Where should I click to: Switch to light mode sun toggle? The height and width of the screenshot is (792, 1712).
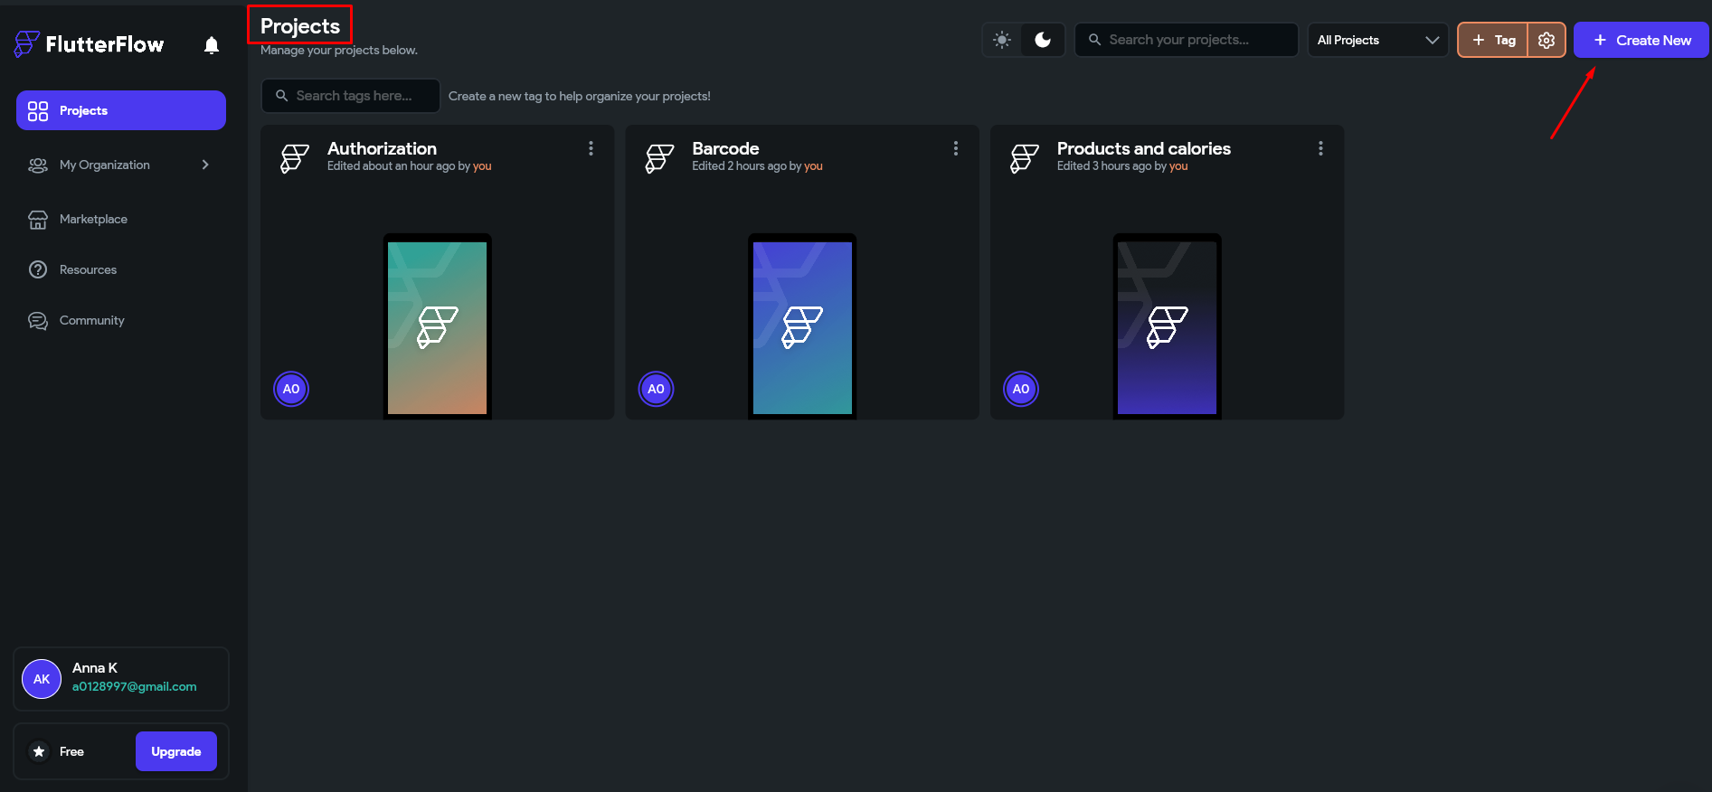[1002, 40]
